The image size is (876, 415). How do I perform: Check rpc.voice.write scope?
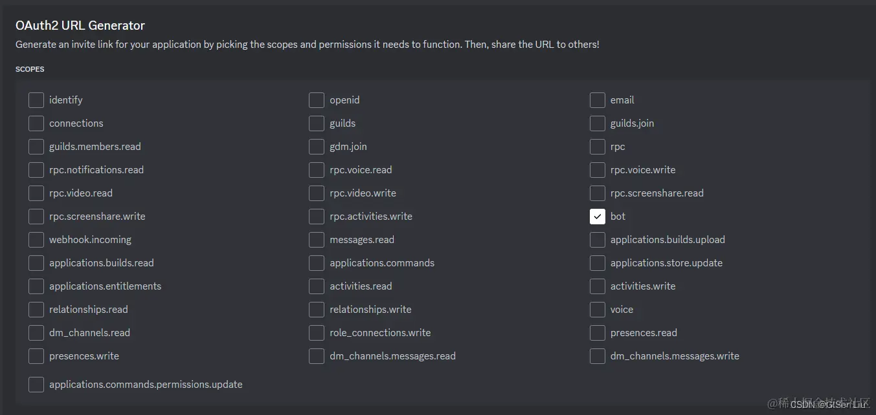point(598,170)
